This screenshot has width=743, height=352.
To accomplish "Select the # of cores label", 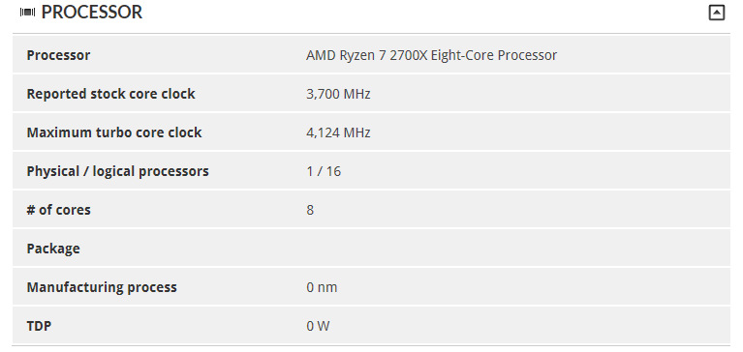I will [x=59, y=210].
